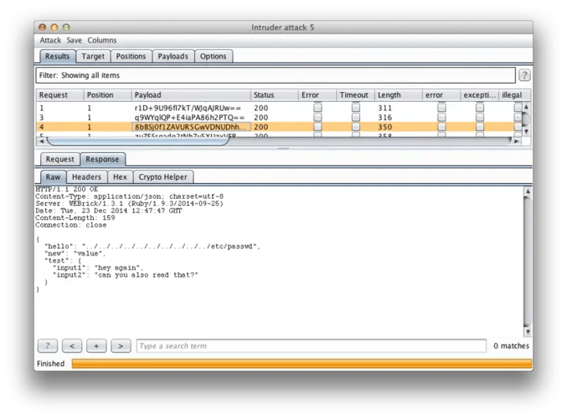Image resolution: width=567 pixels, height=418 pixels.
Task: Switch to the Payloads tab
Action: tap(173, 57)
